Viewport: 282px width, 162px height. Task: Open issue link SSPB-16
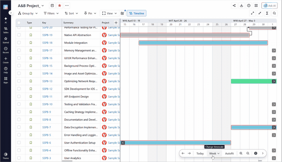(47, 58)
